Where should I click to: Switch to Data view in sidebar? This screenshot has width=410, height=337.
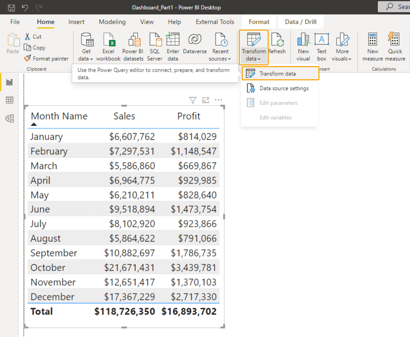[x=9, y=100]
